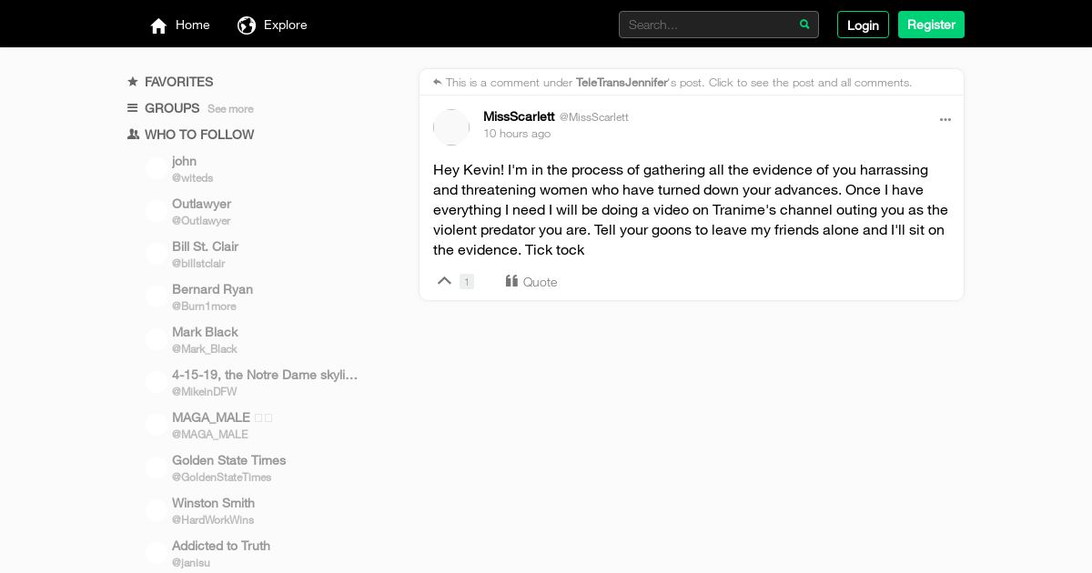
Task: Open TeleTransJennifer's original post link
Action: pyautogui.click(x=622, y=83)
